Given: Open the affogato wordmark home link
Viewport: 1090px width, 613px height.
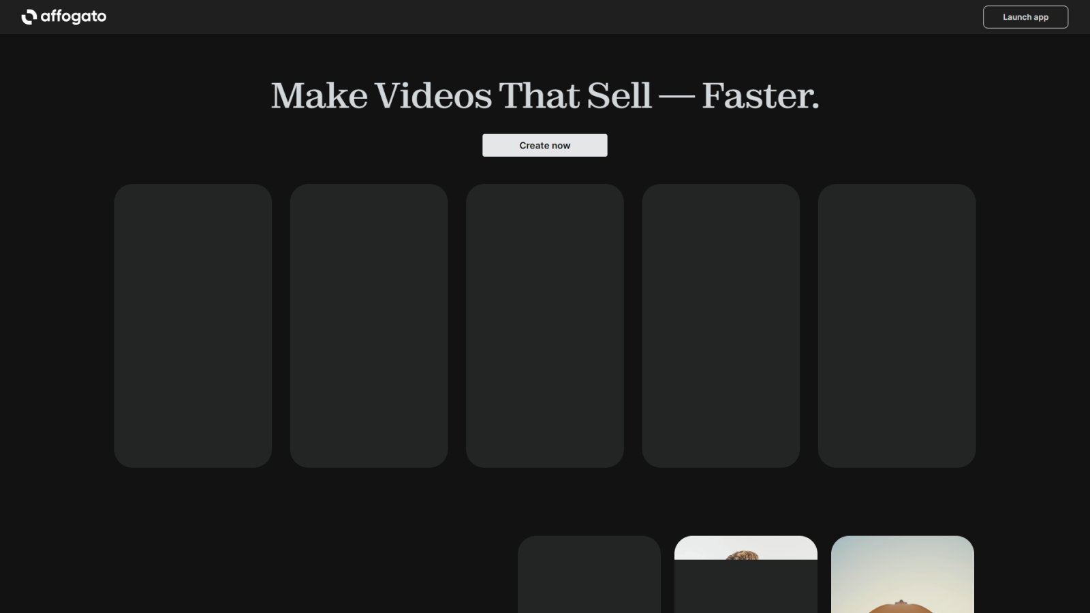Looking at the screenshot, I should (74, 17).
